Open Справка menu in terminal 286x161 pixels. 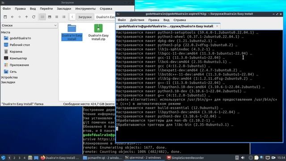click(180, 20)
